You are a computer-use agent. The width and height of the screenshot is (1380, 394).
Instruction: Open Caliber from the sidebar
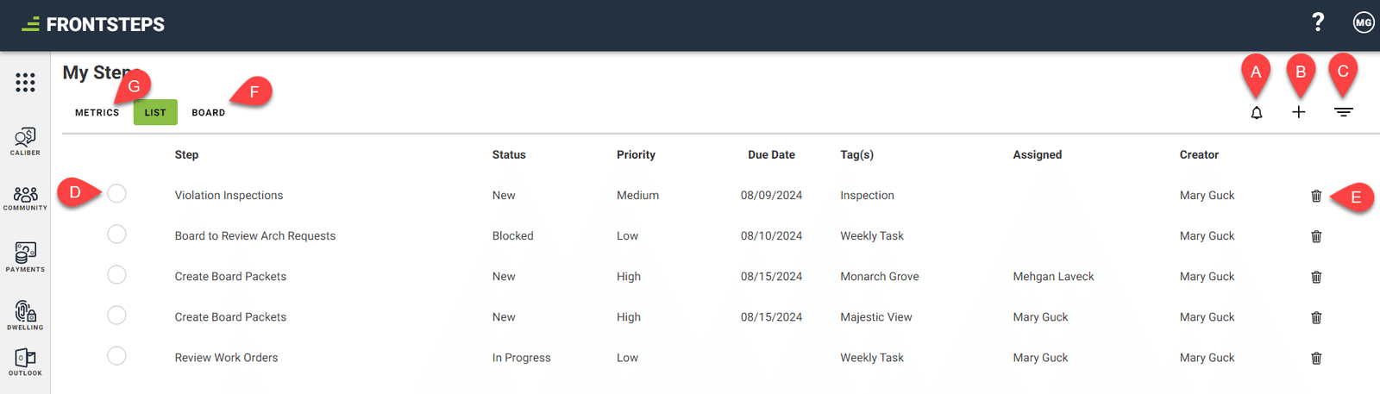(x=25, y=141)
